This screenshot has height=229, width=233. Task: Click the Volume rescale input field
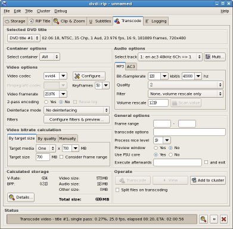pyautogui.click(x=158, y=103)
